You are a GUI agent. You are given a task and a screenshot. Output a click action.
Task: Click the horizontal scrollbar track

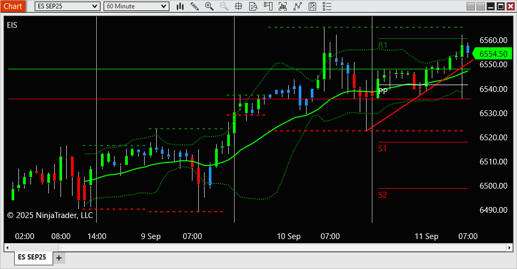tap(259, 247)
